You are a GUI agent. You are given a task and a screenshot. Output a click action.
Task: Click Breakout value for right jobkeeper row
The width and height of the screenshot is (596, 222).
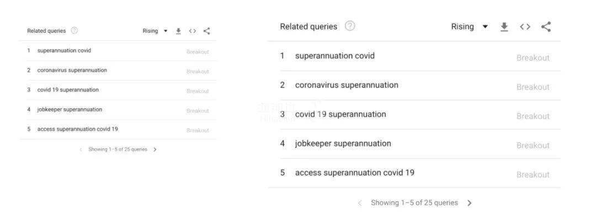[x=533, y=146]
